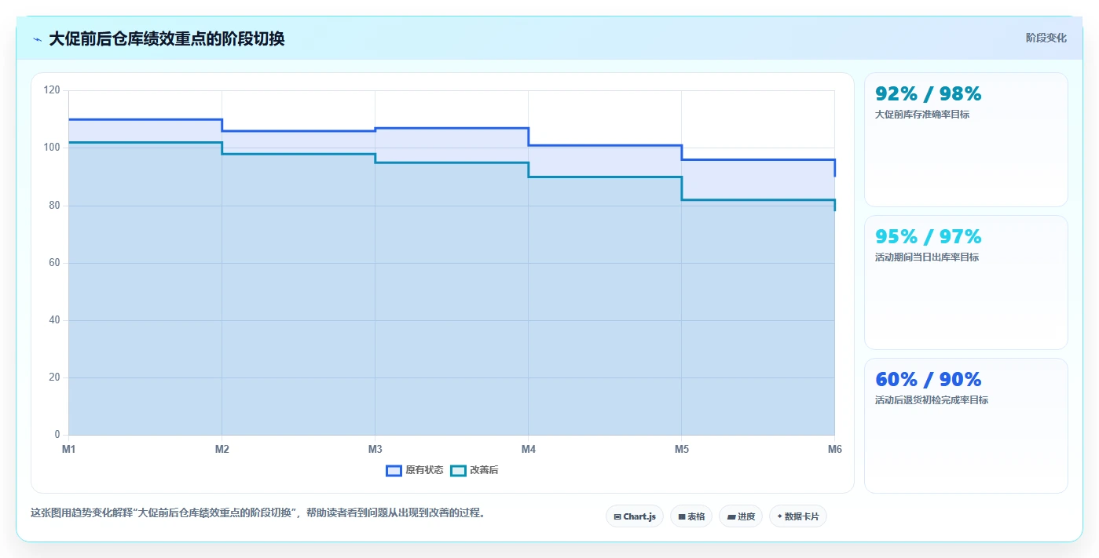The height and width of the screenshot is (558, 1099).
Task: Click the 60 y-axis value
Action: (54, 263)
